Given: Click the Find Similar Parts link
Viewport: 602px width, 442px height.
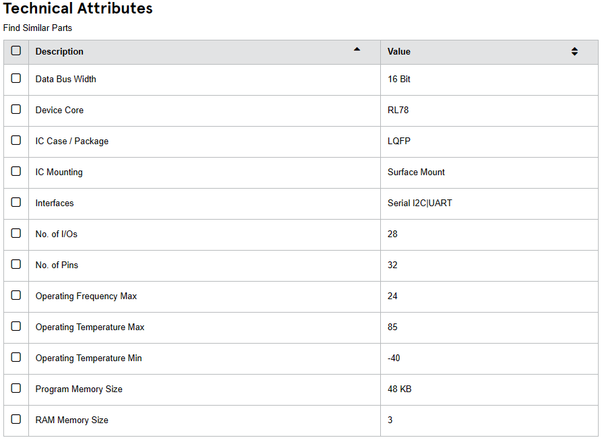Looking at the screenshot, I should 38,28.
